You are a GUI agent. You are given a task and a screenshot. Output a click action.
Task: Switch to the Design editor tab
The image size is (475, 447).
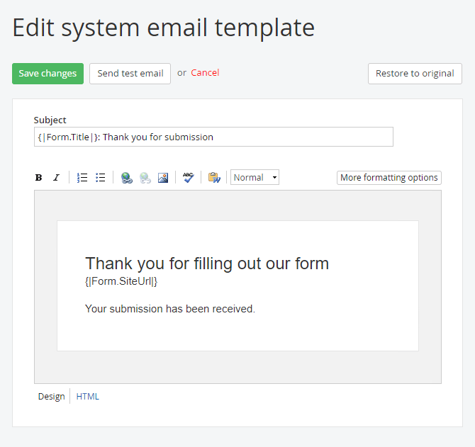(51, 397)
